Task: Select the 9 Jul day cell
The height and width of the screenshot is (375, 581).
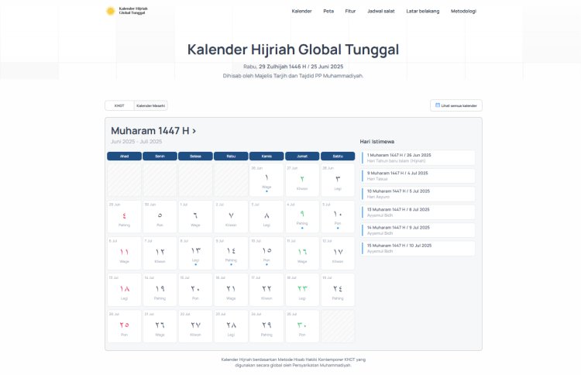Action: 231,253
